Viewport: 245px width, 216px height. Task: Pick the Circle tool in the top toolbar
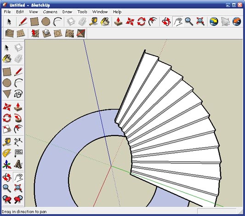point(46,22)
